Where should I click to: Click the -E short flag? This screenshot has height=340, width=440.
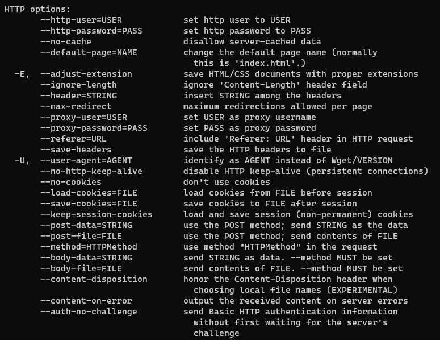22,74
